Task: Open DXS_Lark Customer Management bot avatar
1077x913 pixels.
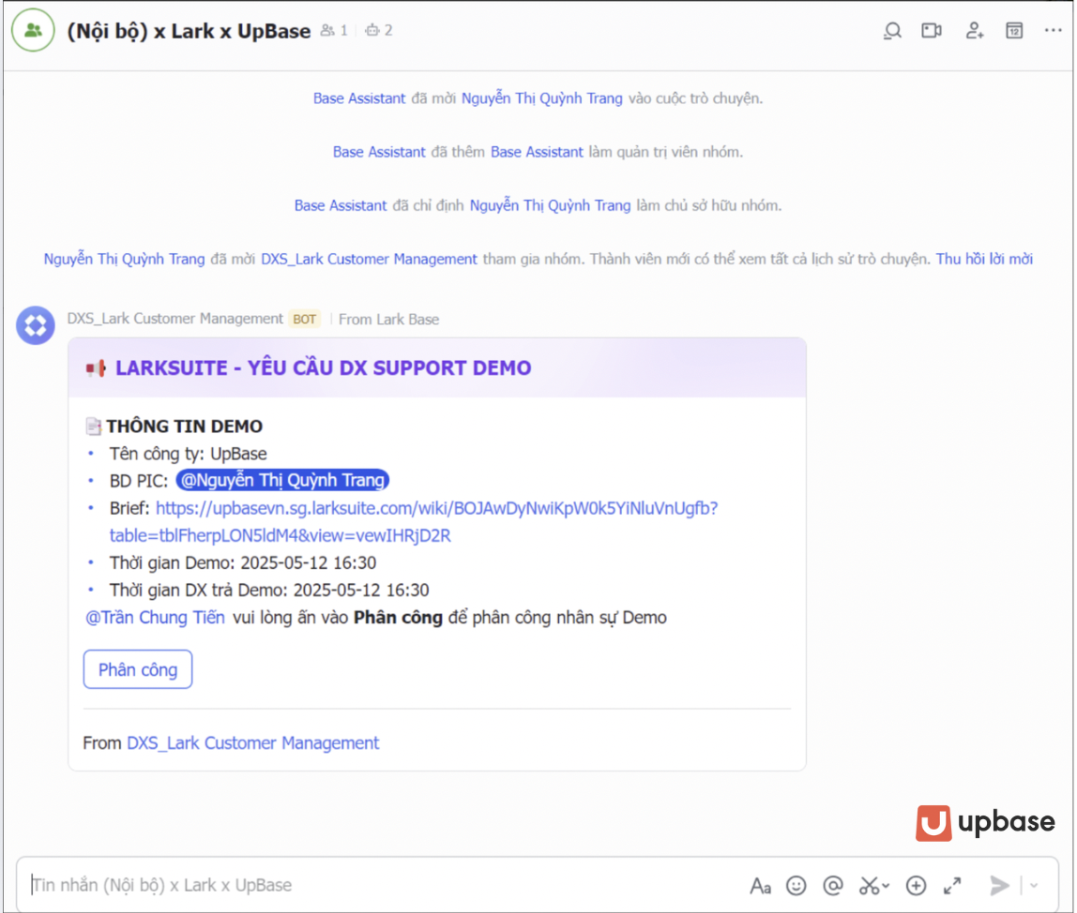Action: coord(36,324)
